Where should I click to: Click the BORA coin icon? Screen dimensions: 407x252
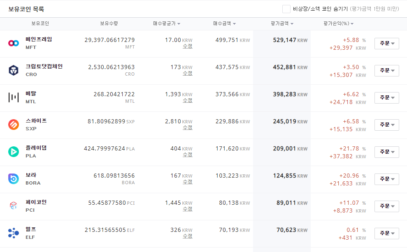pyautogui.click(x=14, y=179)
